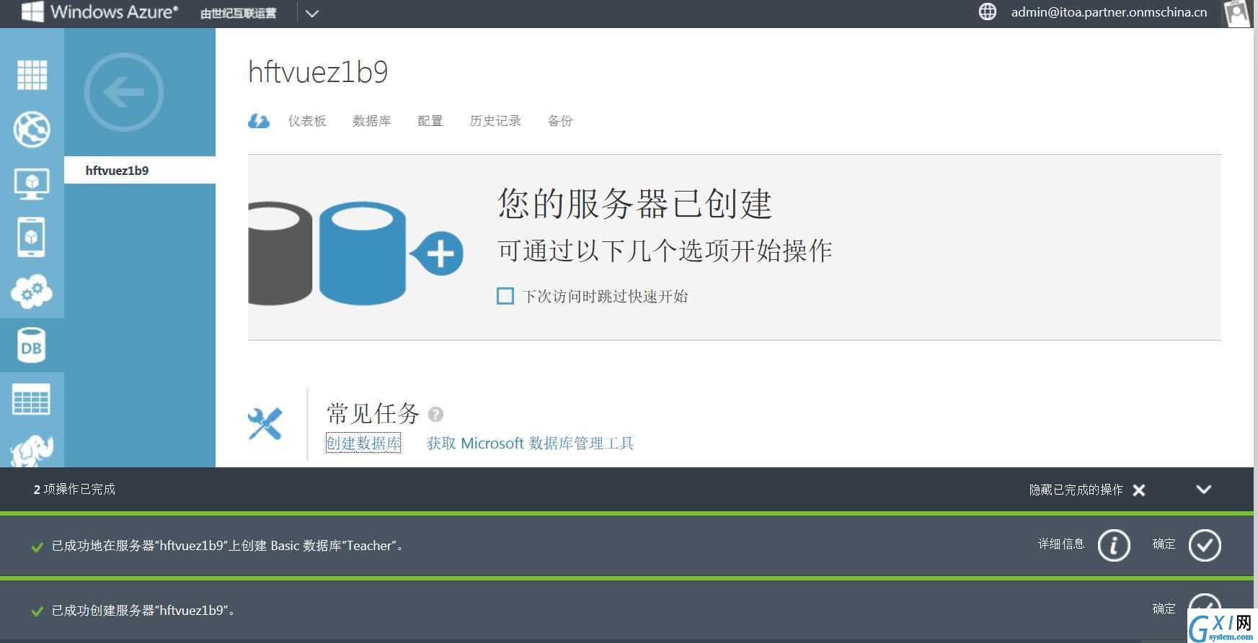Click the 创建数据库 link
The image size is (1258, 643).
point(363,443)
